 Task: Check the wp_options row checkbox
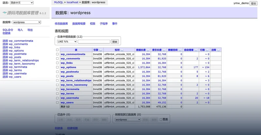(x=57, y=67)
